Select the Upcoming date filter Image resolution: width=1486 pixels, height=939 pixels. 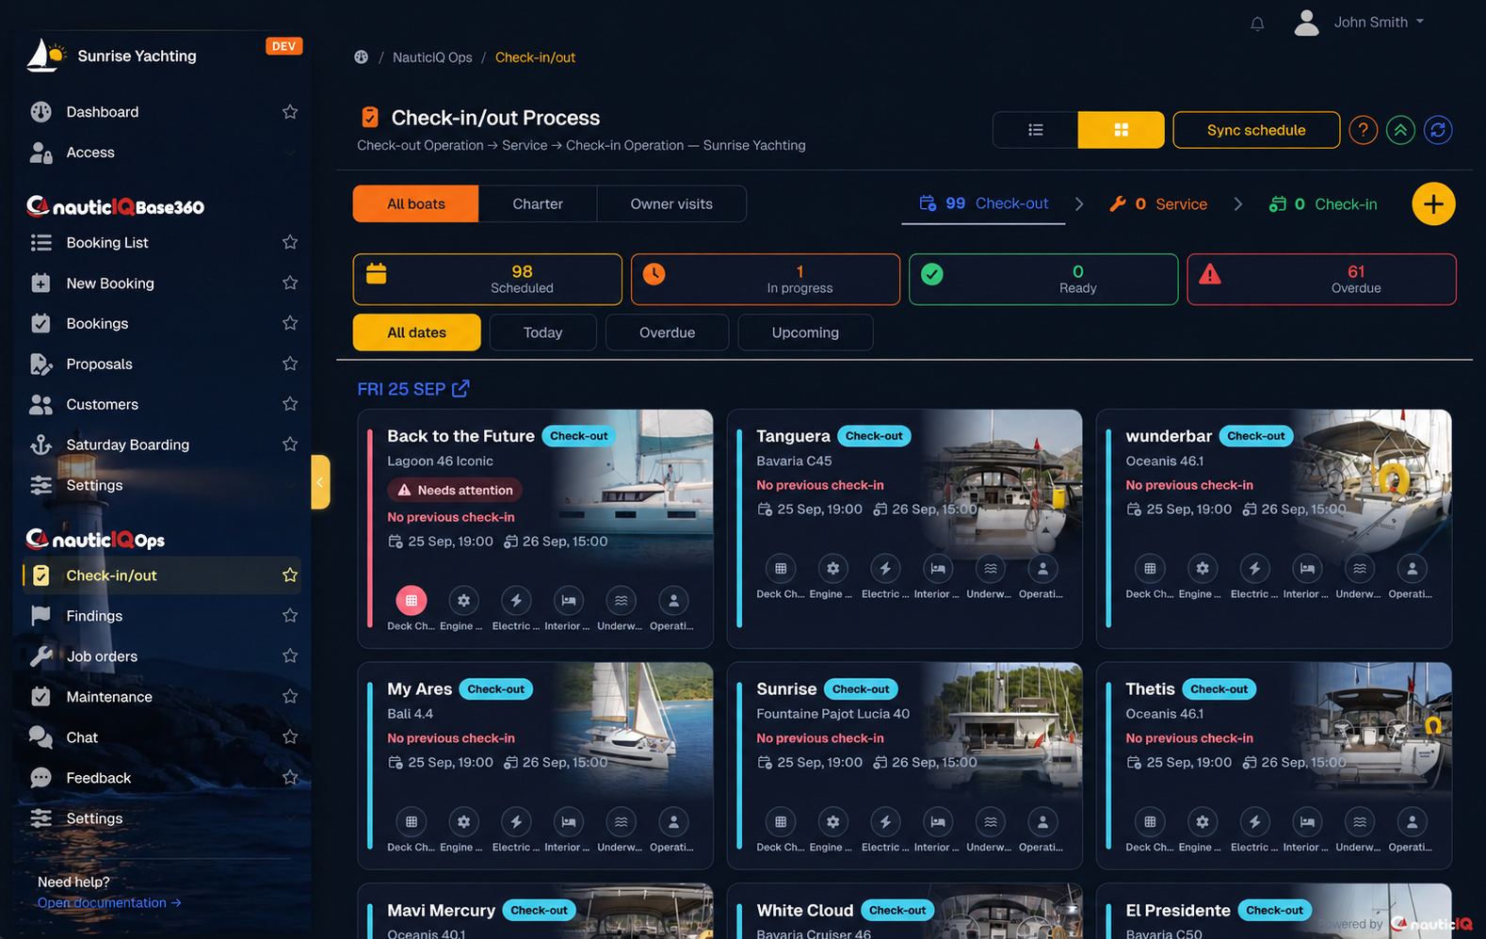coord(805,332)
